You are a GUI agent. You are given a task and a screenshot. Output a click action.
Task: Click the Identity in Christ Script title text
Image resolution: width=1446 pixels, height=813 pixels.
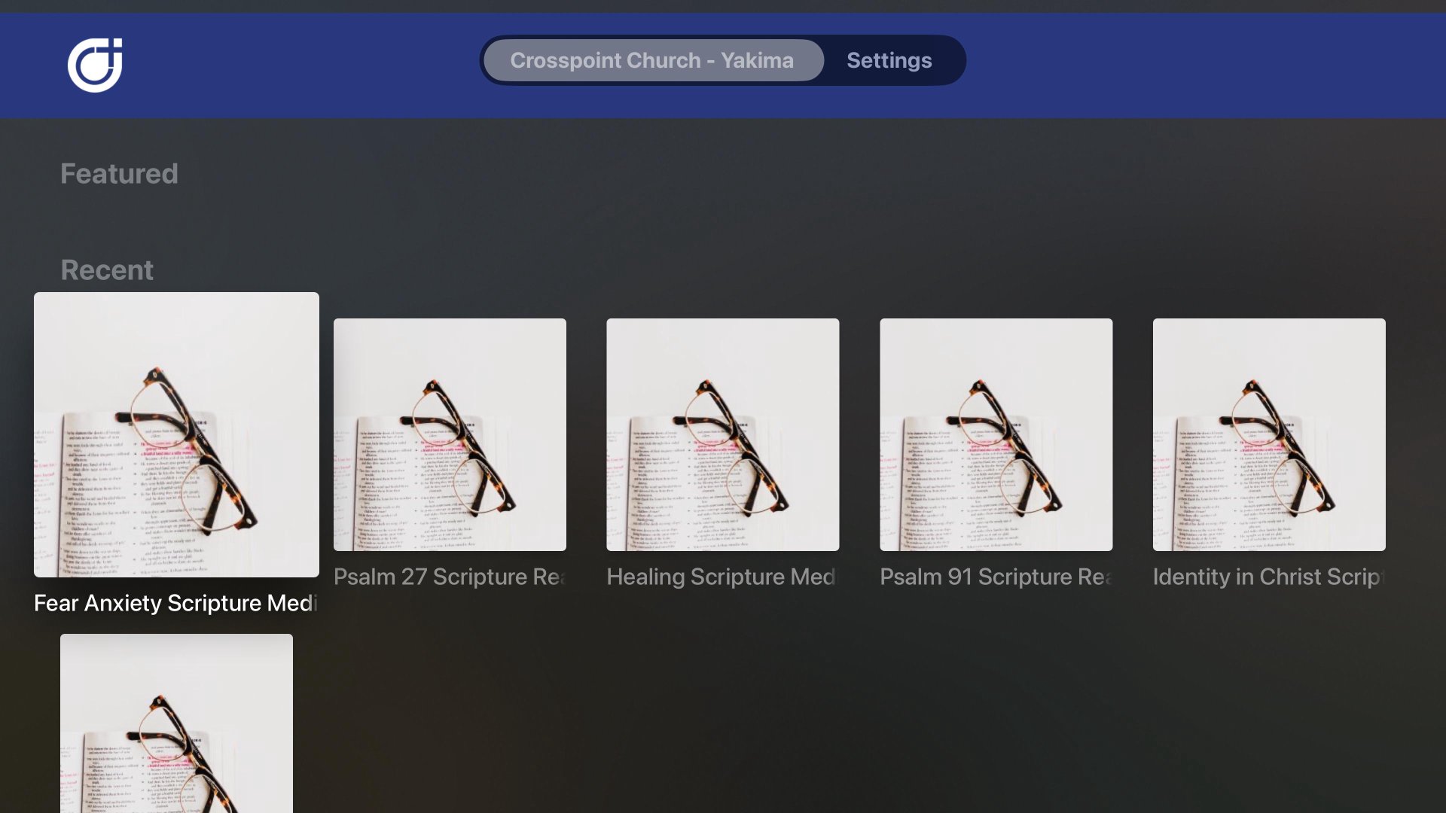1268,577
